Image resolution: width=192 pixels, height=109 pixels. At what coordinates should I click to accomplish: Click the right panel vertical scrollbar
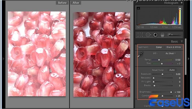(x=186, y=57)
